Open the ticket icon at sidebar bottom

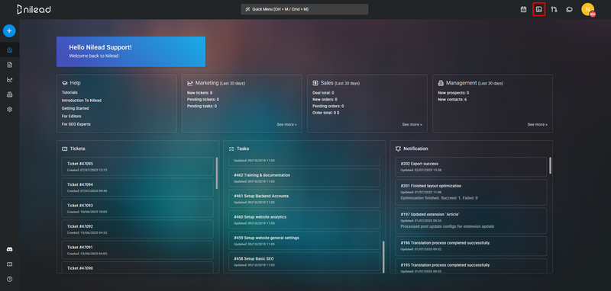pyautogui.click(x=9, y=264)
